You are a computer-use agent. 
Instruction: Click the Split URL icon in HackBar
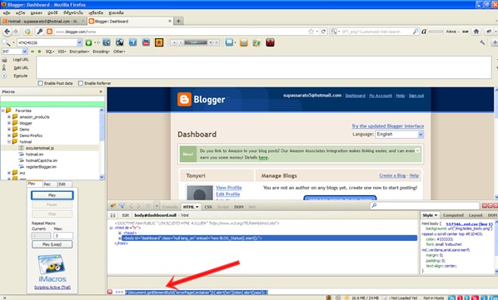4,67
